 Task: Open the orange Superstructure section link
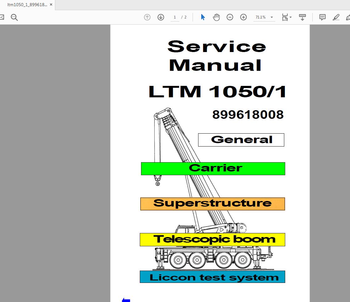coord(212,204)
